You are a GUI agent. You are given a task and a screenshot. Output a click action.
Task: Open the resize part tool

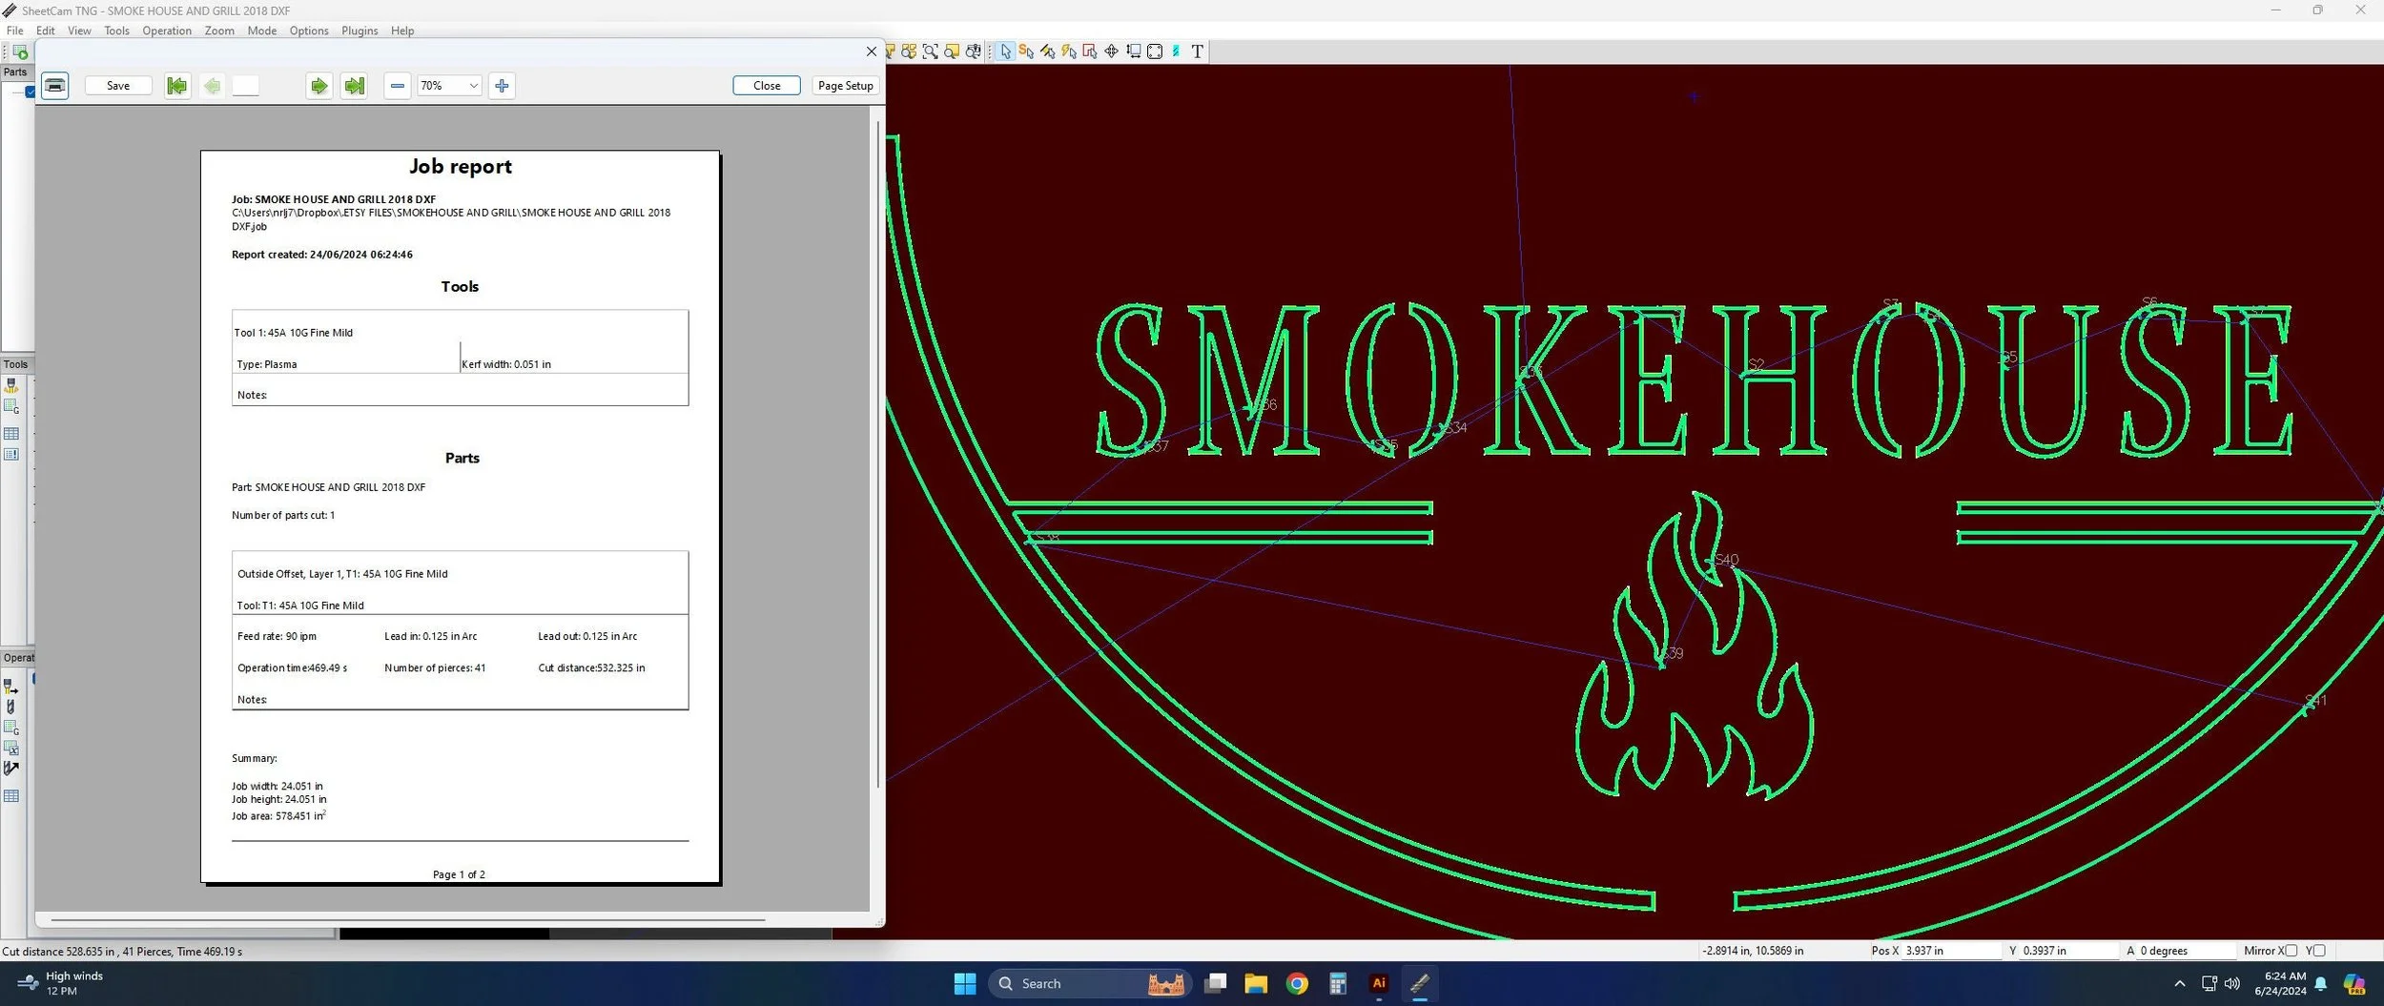pyautogui.click(x=1133, y=51)
